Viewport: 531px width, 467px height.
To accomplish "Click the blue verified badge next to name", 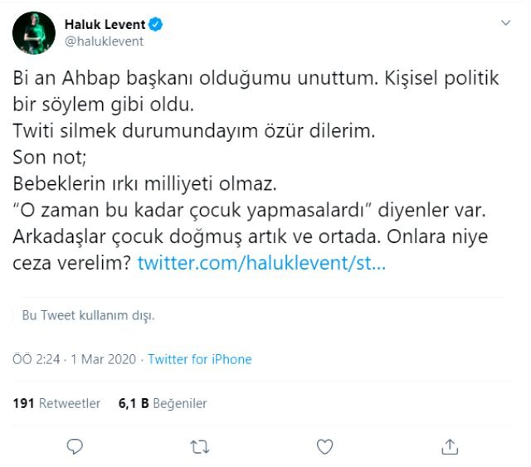I will (156, 25).
